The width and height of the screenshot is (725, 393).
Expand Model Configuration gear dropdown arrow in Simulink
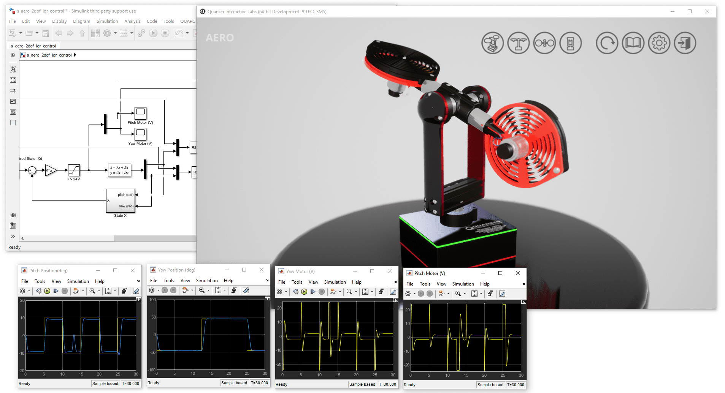(x=115, y=33)
